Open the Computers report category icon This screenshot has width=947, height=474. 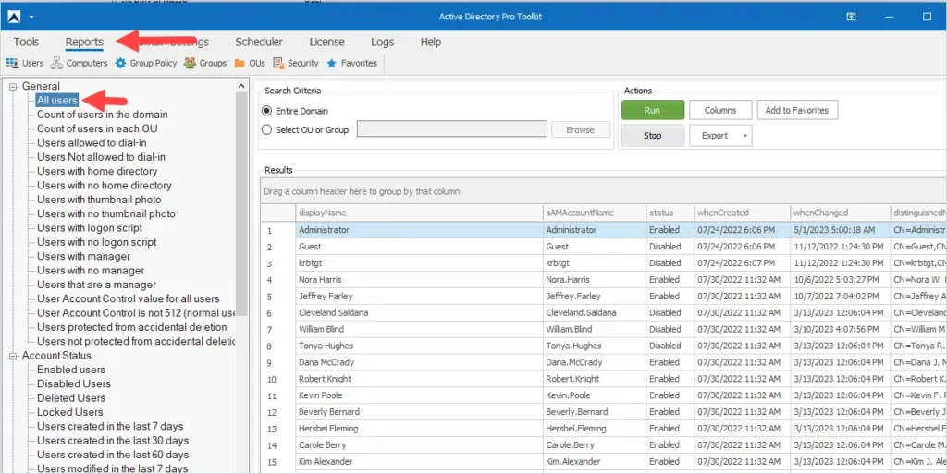click(56, 63)
